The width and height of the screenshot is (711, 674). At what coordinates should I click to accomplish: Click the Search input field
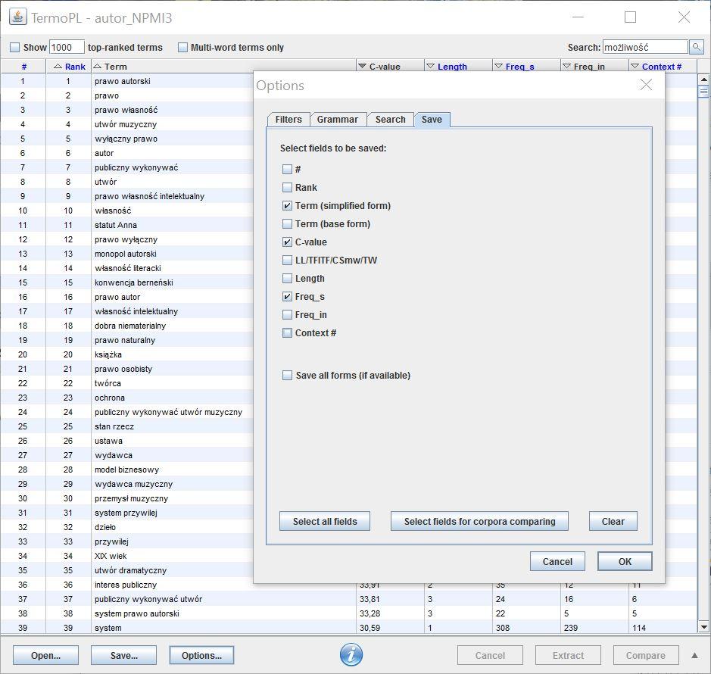[645, 47]
